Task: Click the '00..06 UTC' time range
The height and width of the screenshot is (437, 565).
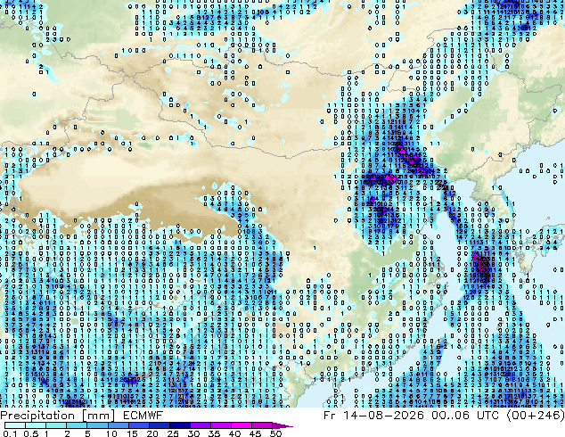Action: (x=465, y=416)
